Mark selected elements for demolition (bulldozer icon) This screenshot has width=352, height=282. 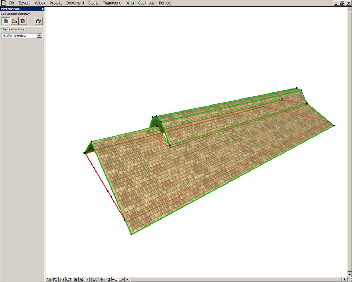[x=14, y=22]
